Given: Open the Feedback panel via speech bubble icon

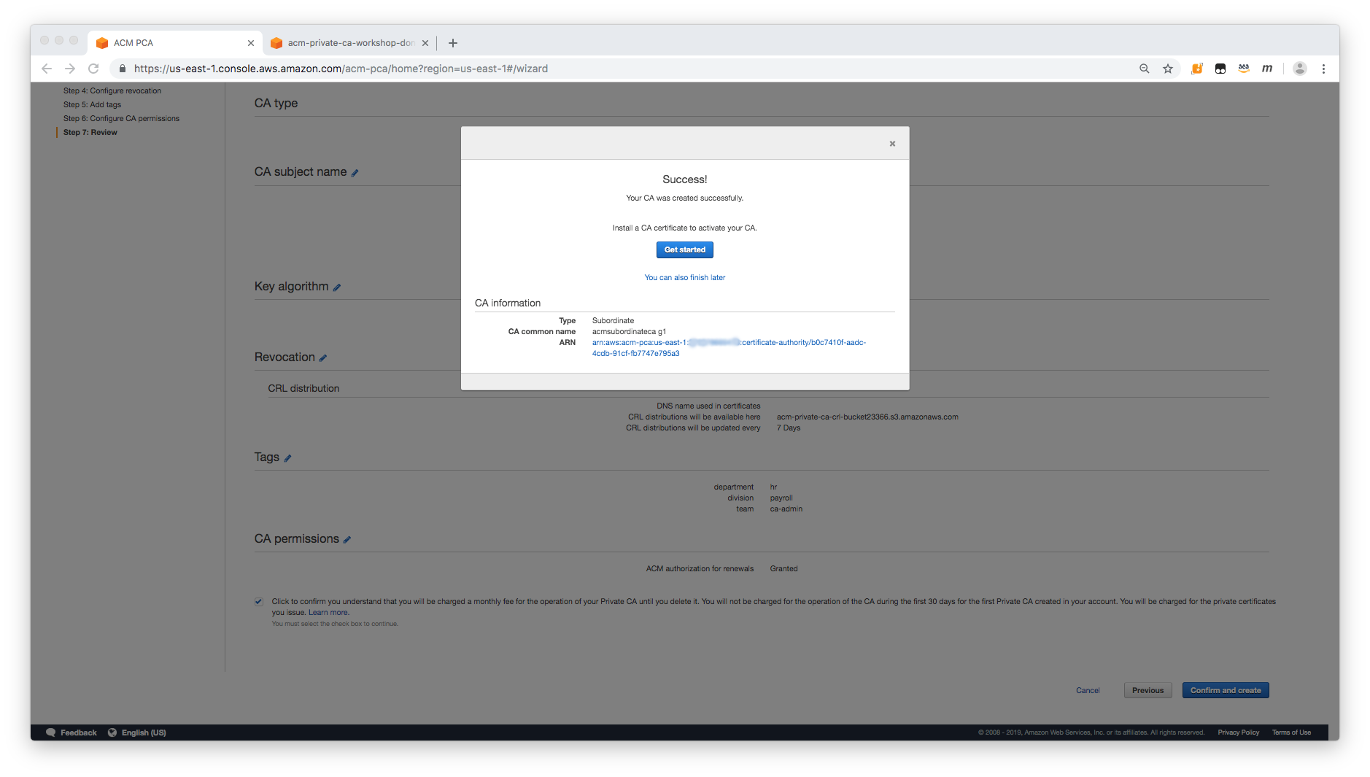Looking at the screenshot, I should (50, 732).
